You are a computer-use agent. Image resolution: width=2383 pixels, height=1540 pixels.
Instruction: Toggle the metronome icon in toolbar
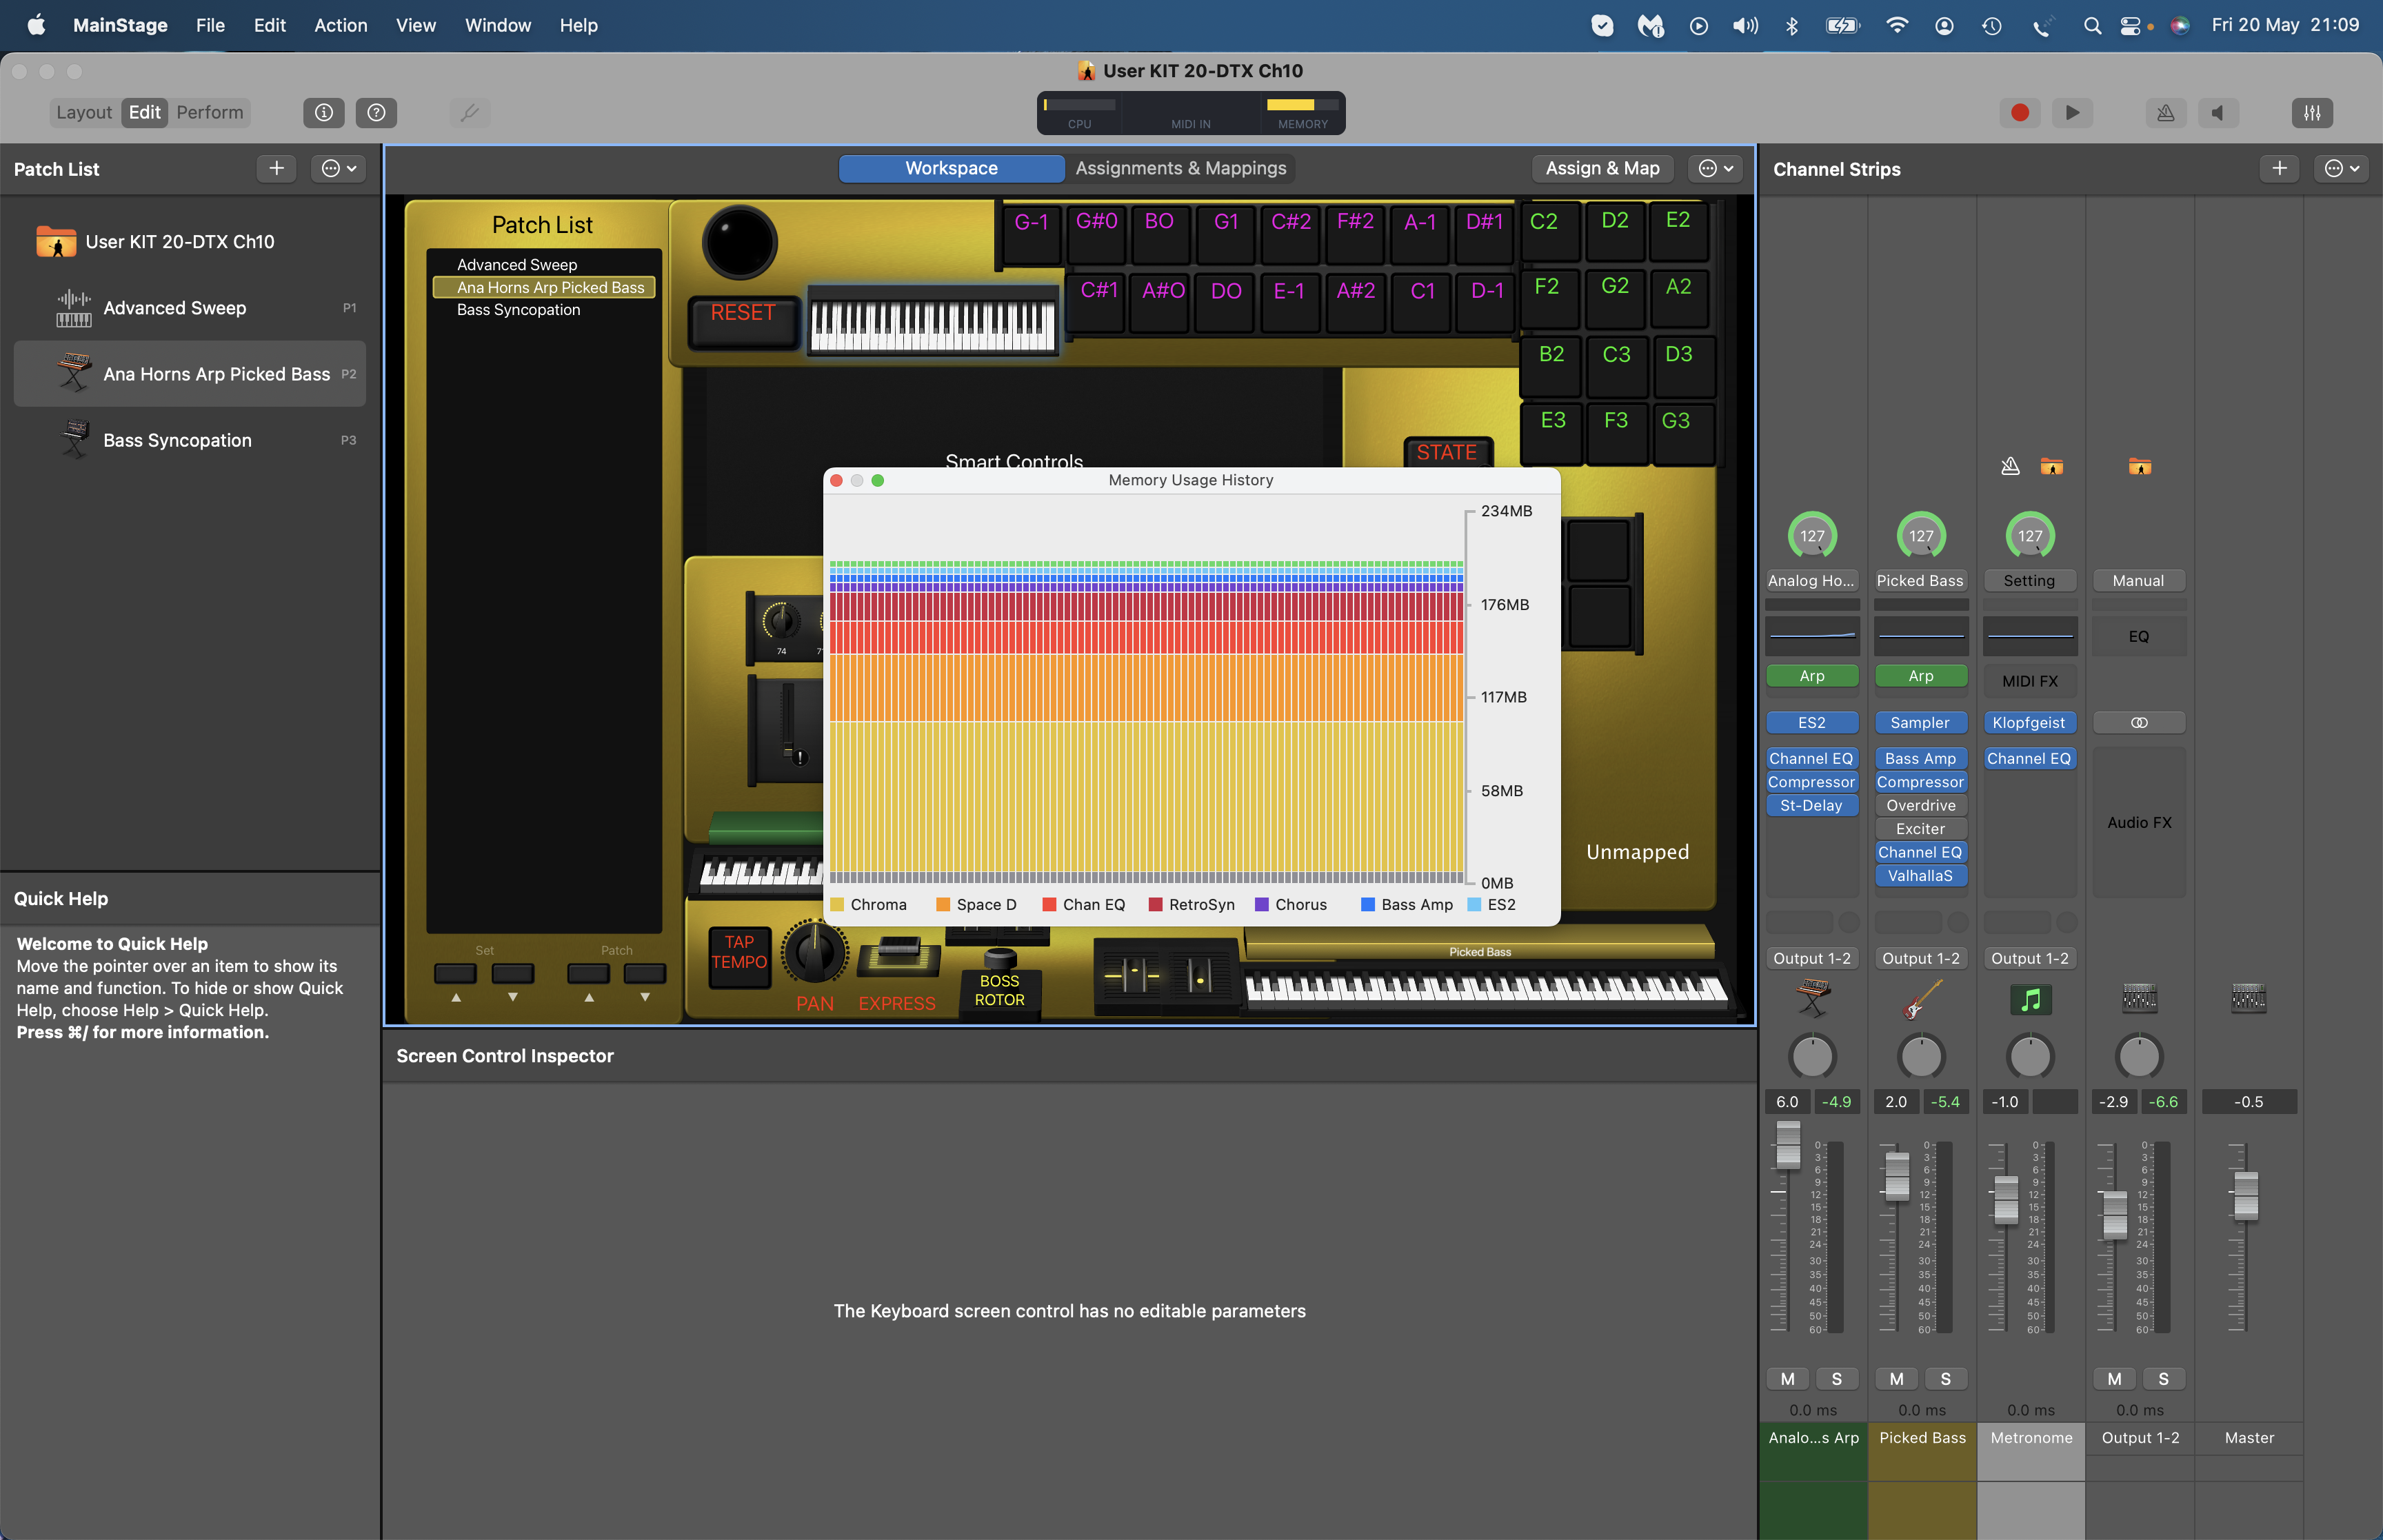2165,113
